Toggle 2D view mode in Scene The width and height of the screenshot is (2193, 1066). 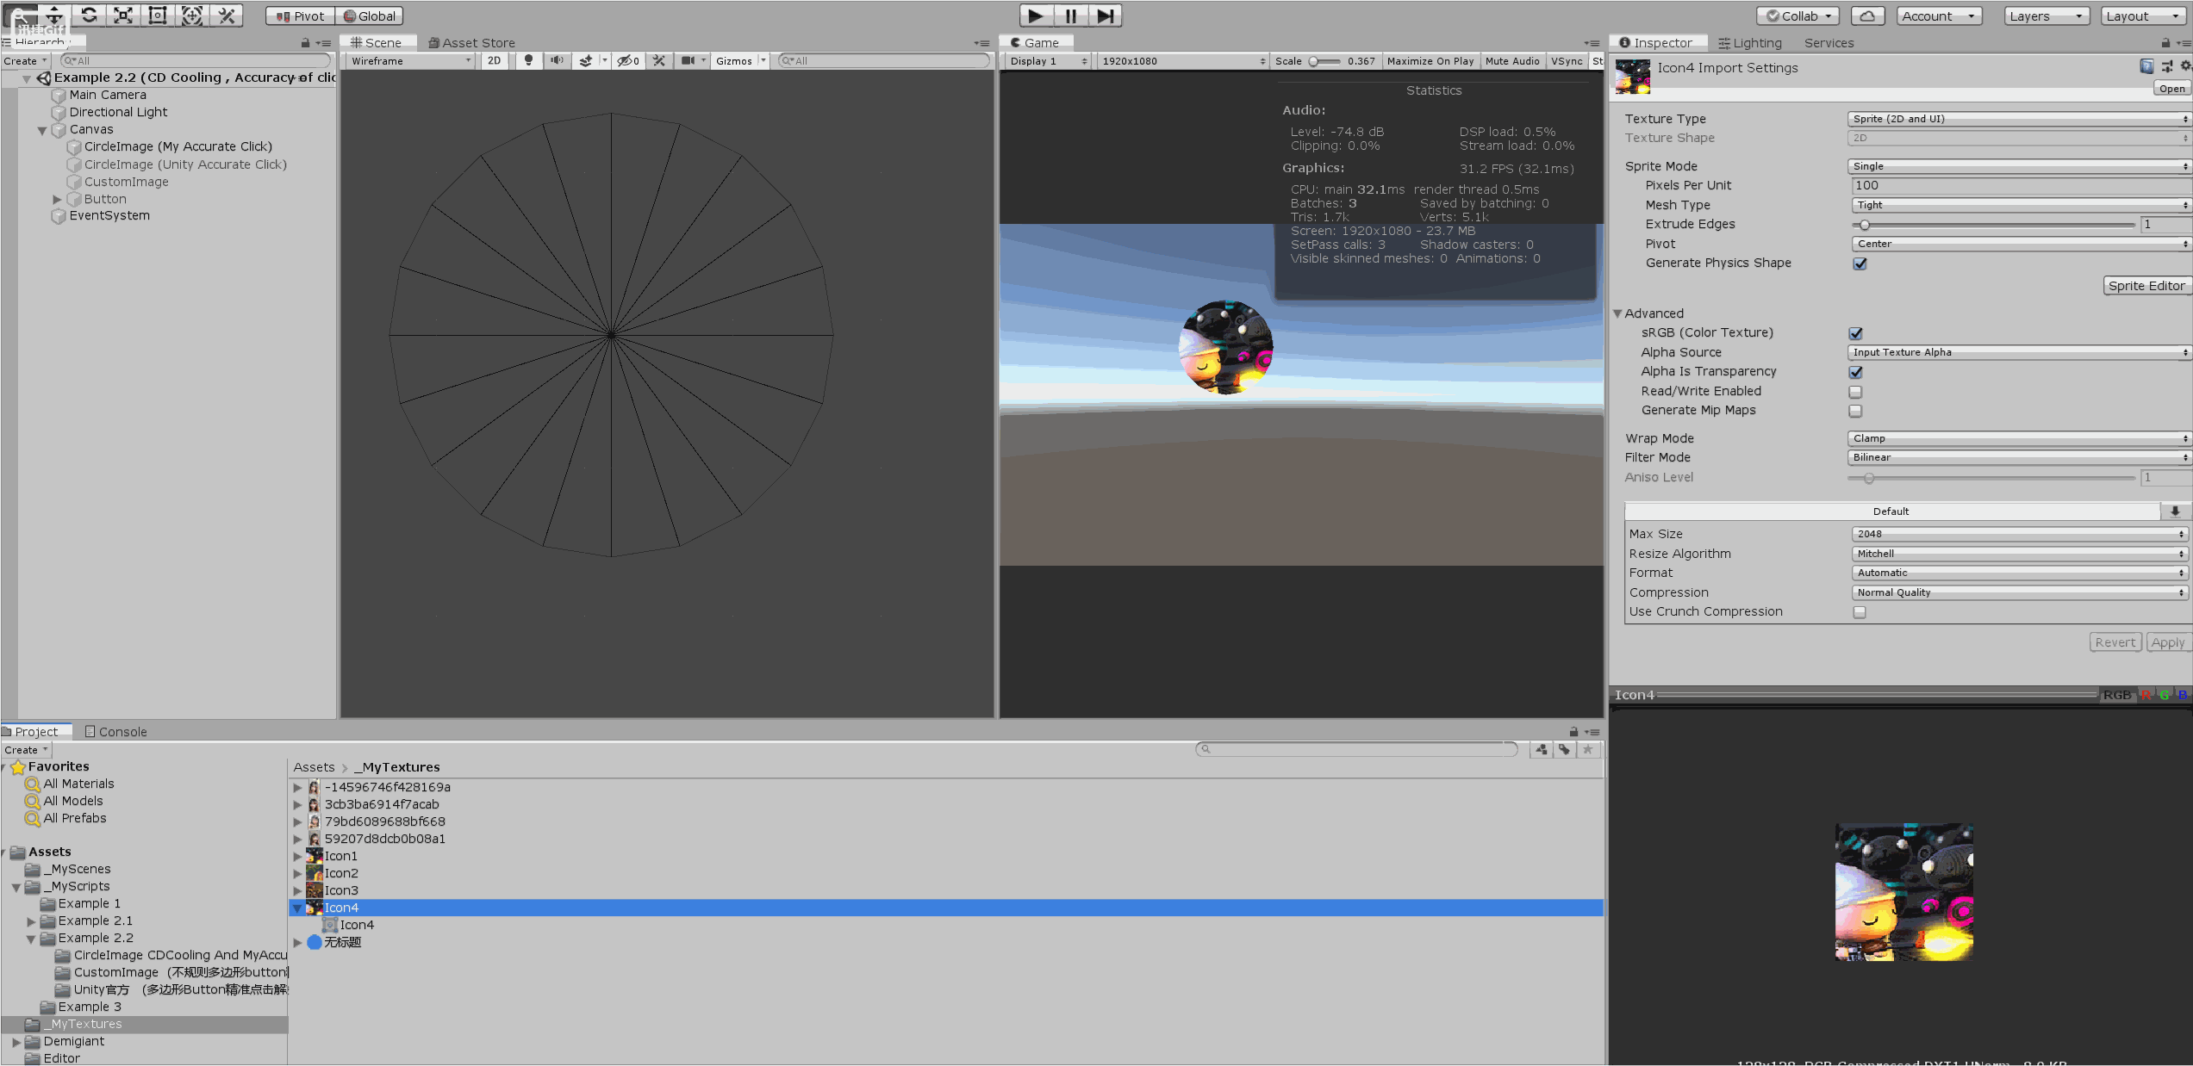(494, 60)
